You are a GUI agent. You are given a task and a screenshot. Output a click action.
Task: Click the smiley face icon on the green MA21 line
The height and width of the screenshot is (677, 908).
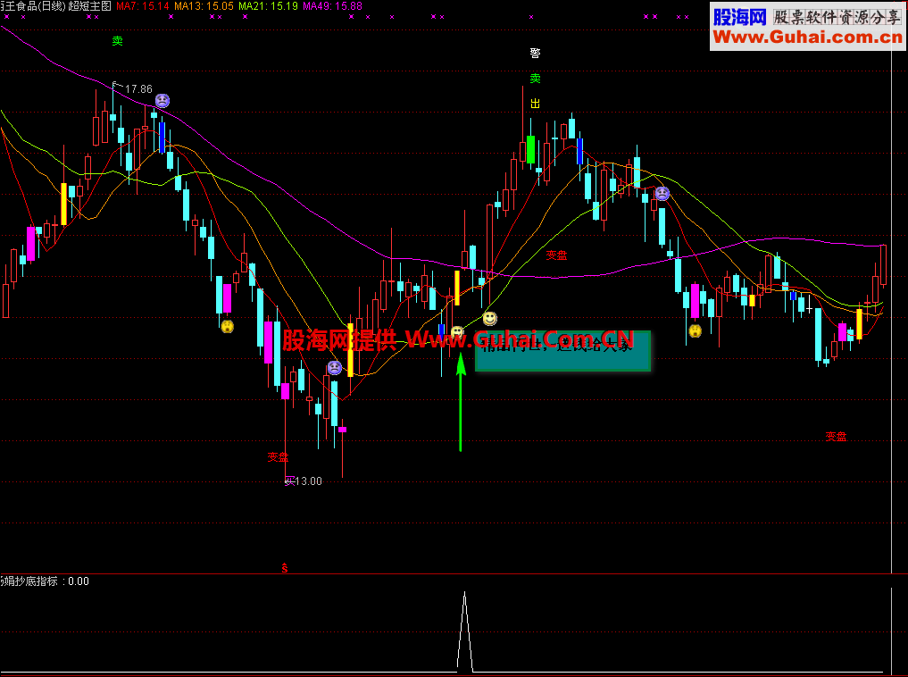(x=490, y=318)
